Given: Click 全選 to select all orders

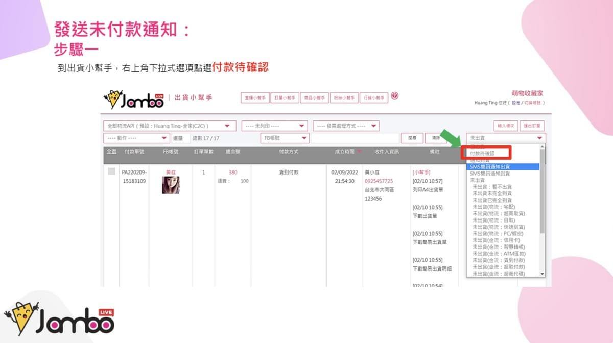Looking at the screenshot, I should coord(111,152).
